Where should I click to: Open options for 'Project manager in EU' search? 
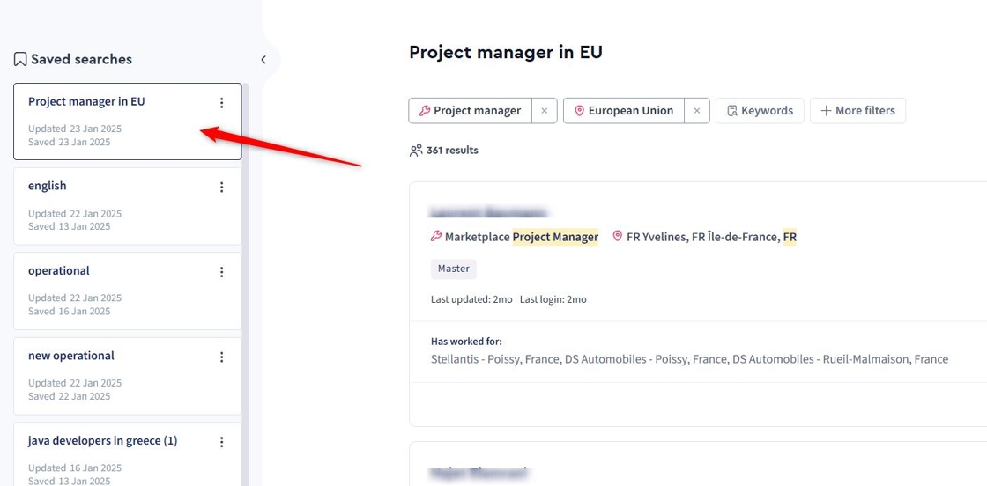tap(221, 103)
